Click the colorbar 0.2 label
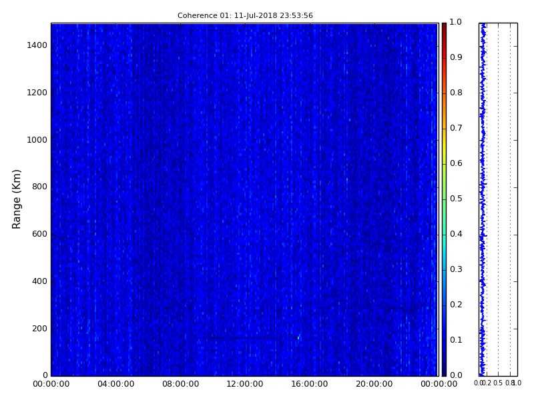The image size is (534, 400). coord(456,305)
